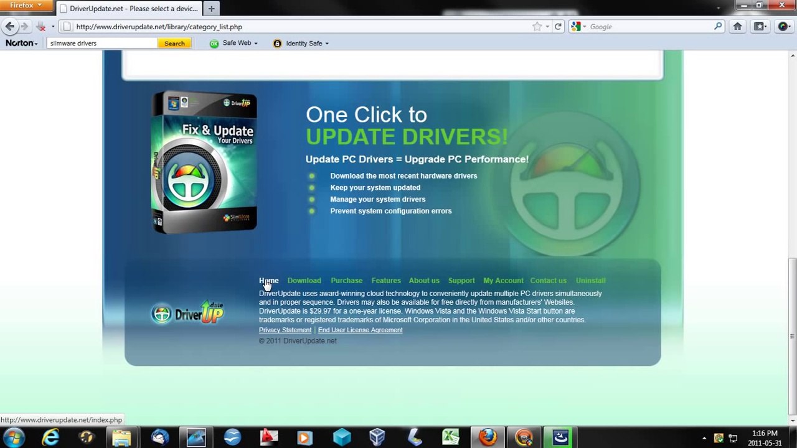Open the Windows Start button

[14, 437]
